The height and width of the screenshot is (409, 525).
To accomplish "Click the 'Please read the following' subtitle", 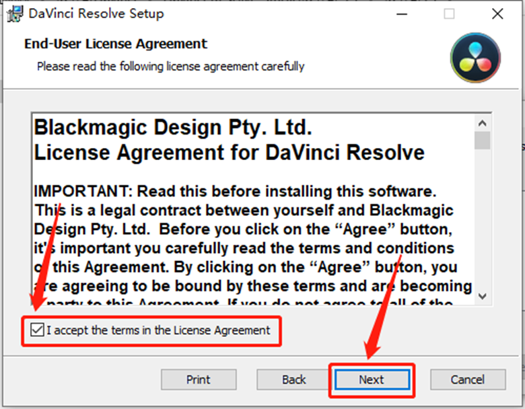I will (x=170, y=66).
